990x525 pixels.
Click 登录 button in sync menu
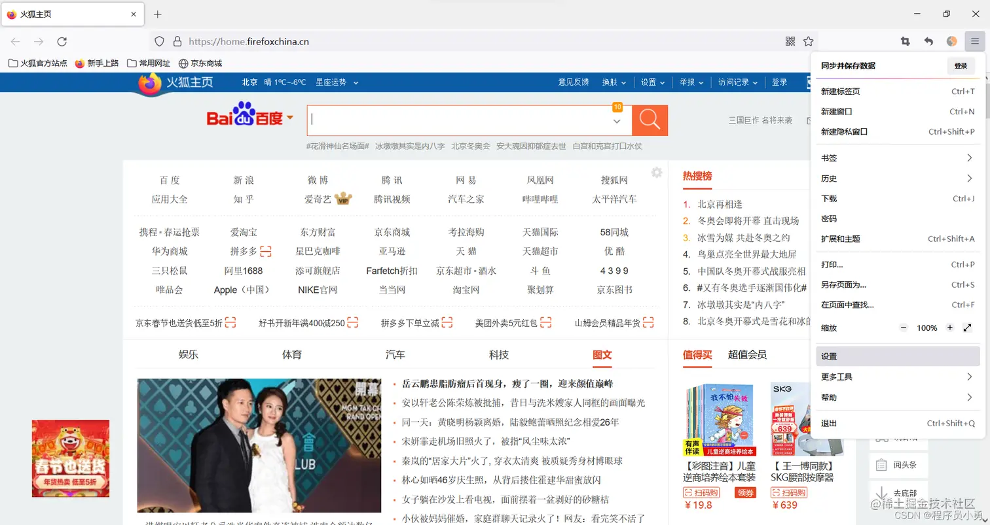pos(961,66)
